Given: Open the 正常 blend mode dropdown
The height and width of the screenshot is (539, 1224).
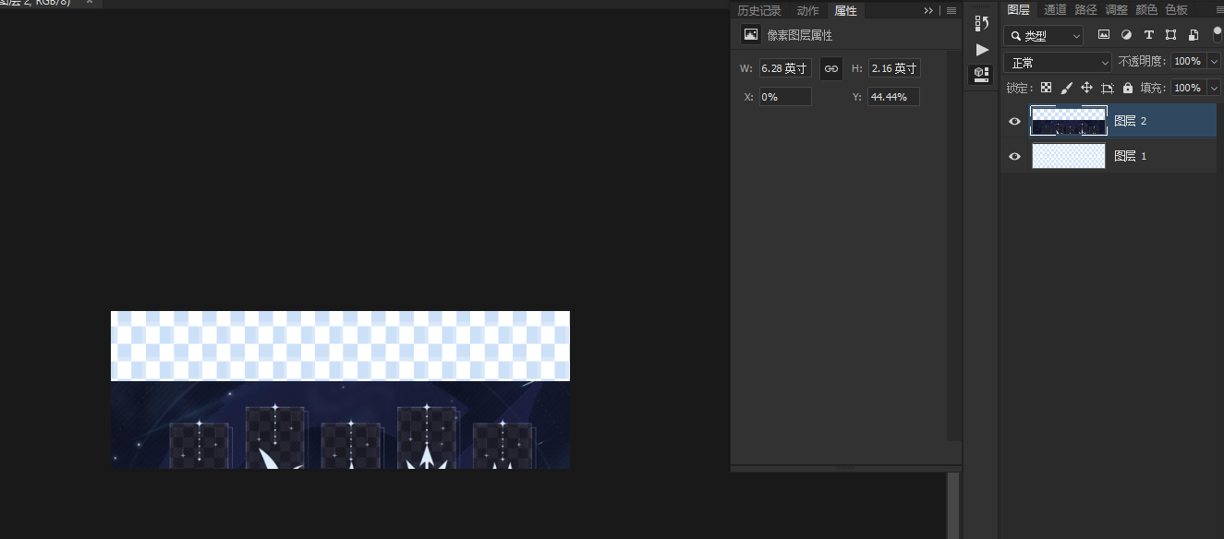Looking at the screenshot, I should coord(1058,63).
